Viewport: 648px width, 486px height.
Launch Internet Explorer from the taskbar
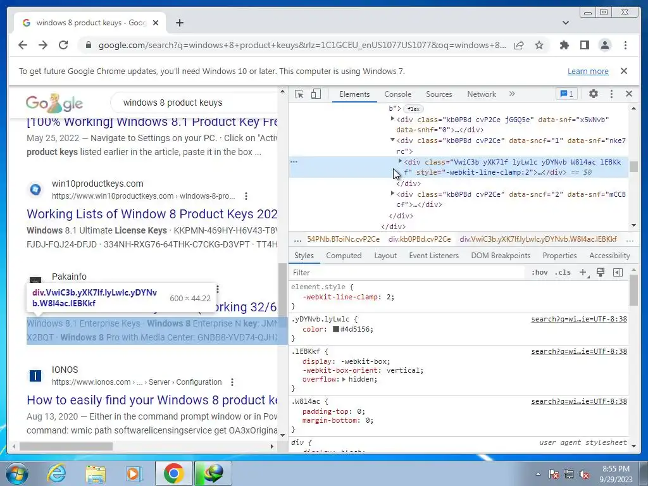tap(56, 473)
